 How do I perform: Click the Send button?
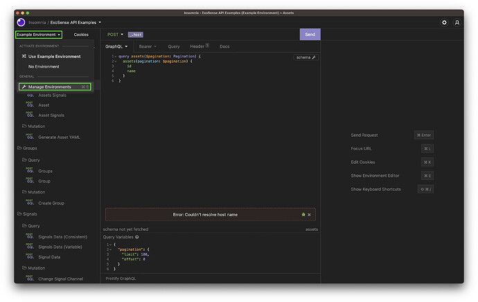310,35
